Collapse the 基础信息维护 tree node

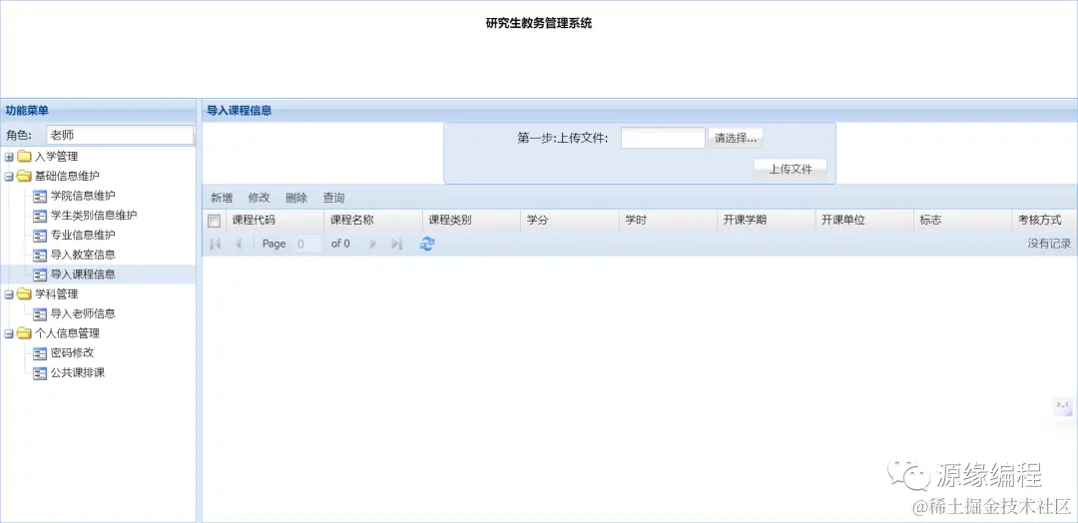9,176
